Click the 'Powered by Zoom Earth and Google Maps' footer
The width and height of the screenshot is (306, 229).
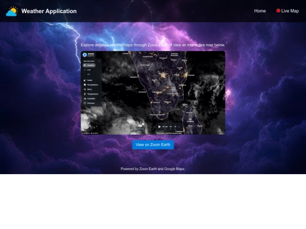(x=153, y=169)
